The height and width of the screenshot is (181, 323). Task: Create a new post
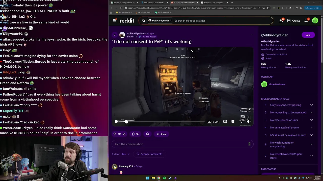(x=293, y=21)
